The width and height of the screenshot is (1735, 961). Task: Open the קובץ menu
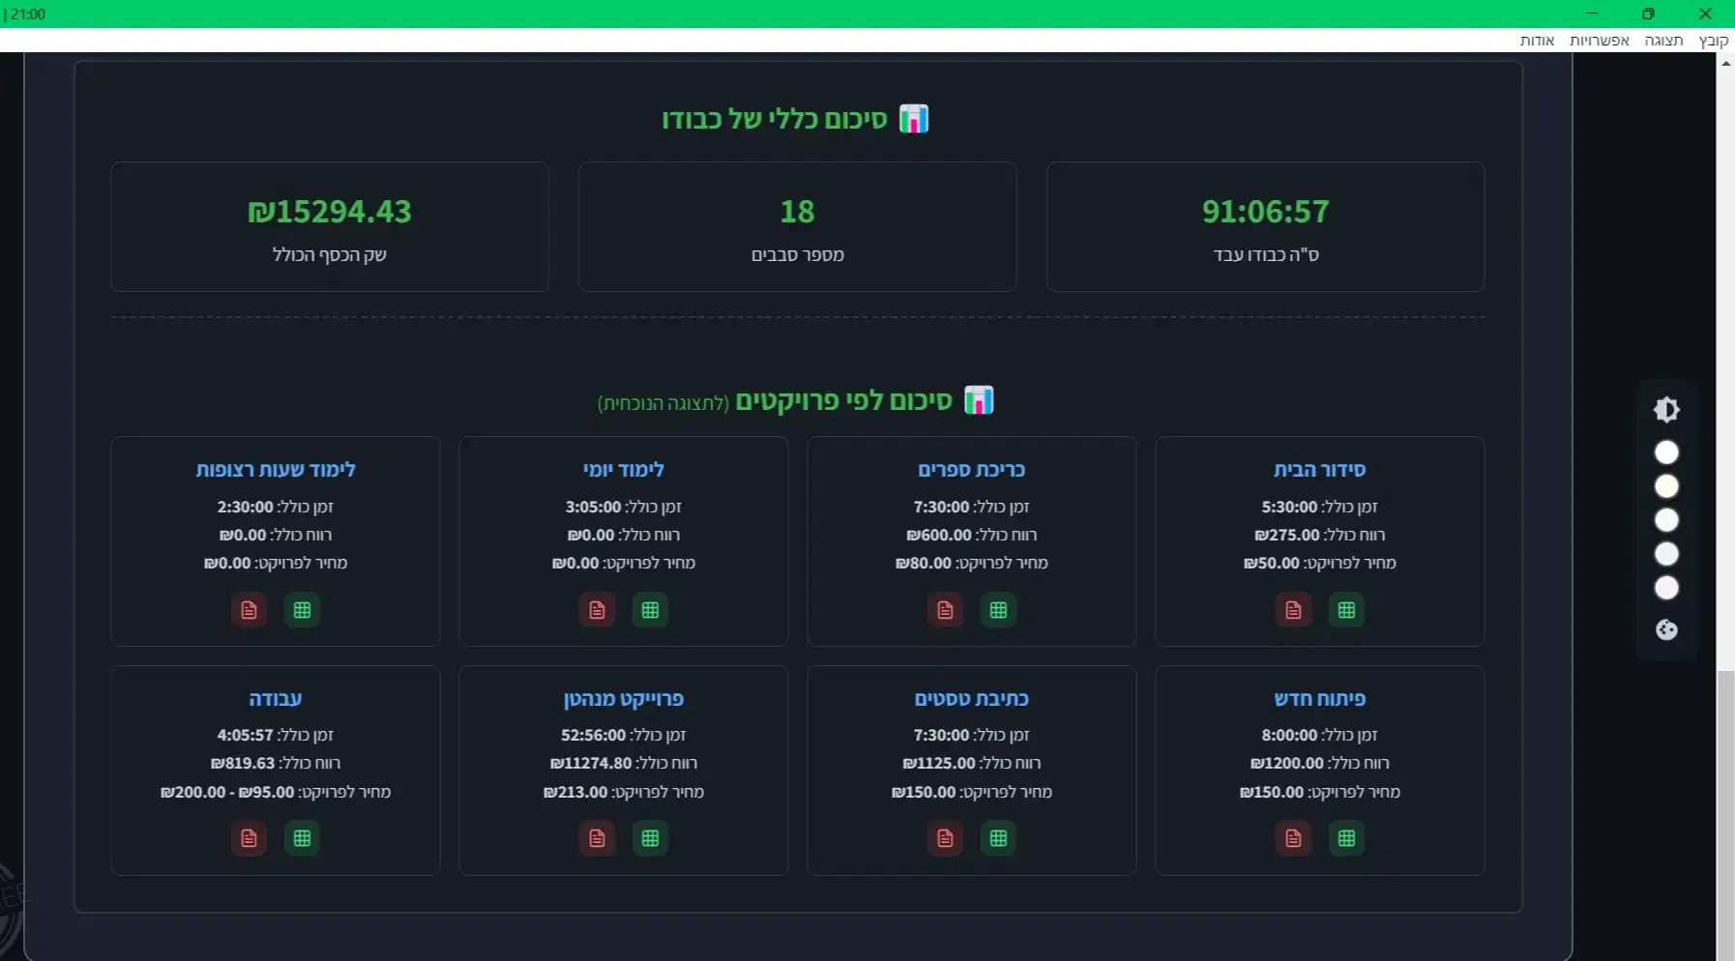point(1713,41)
